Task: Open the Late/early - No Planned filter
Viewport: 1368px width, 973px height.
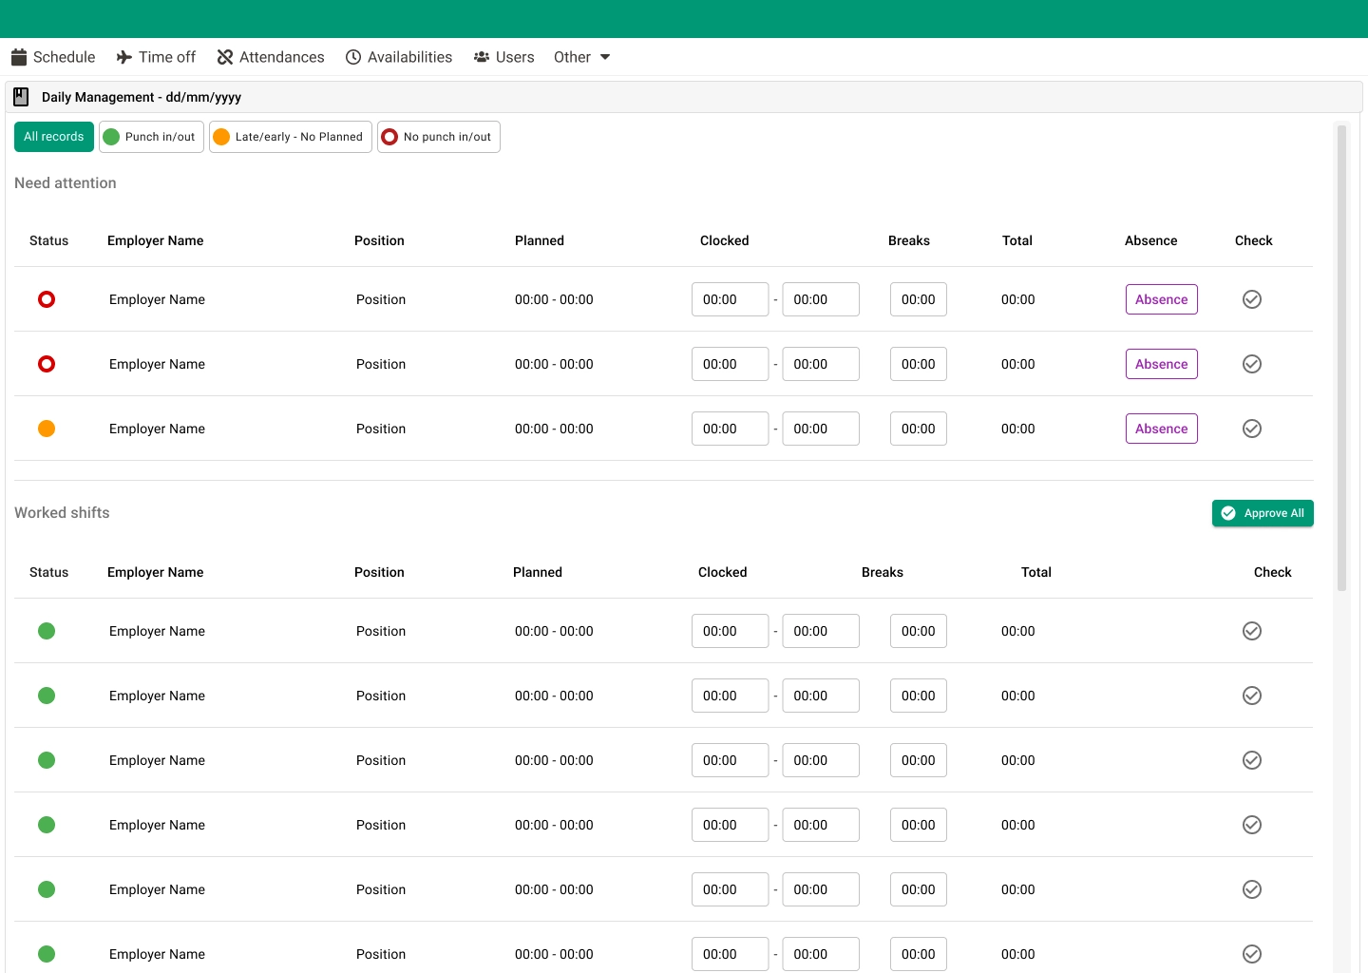Action: (x=290, y=137)
